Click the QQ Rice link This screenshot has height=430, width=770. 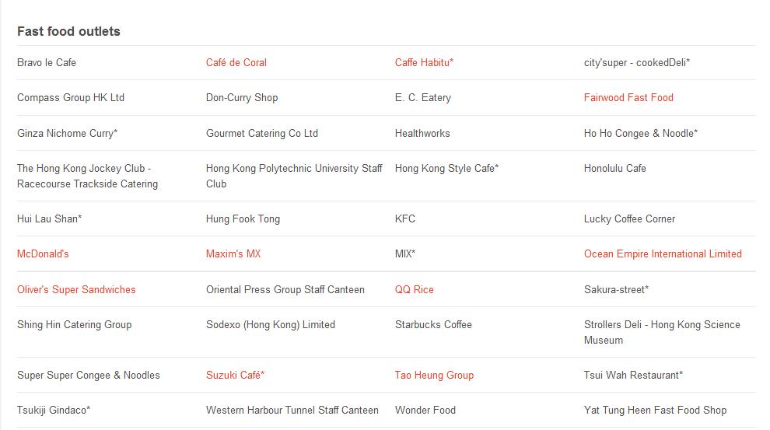415,289
